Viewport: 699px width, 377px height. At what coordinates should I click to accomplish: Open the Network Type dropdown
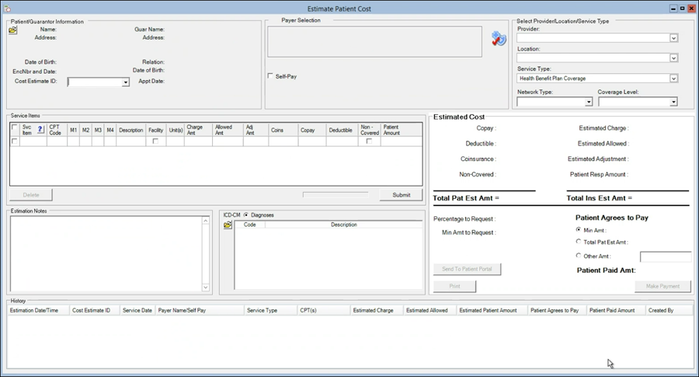(x=589, y=102)
